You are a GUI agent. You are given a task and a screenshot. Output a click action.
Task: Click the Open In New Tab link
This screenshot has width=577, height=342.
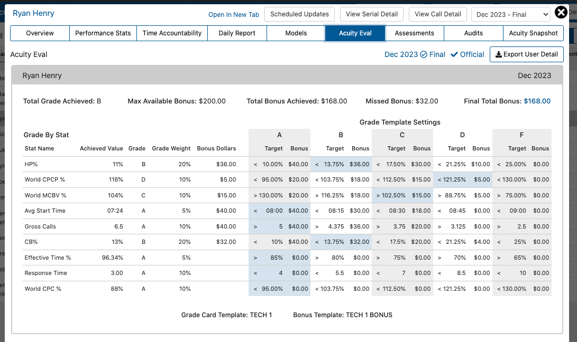[234, 15]
